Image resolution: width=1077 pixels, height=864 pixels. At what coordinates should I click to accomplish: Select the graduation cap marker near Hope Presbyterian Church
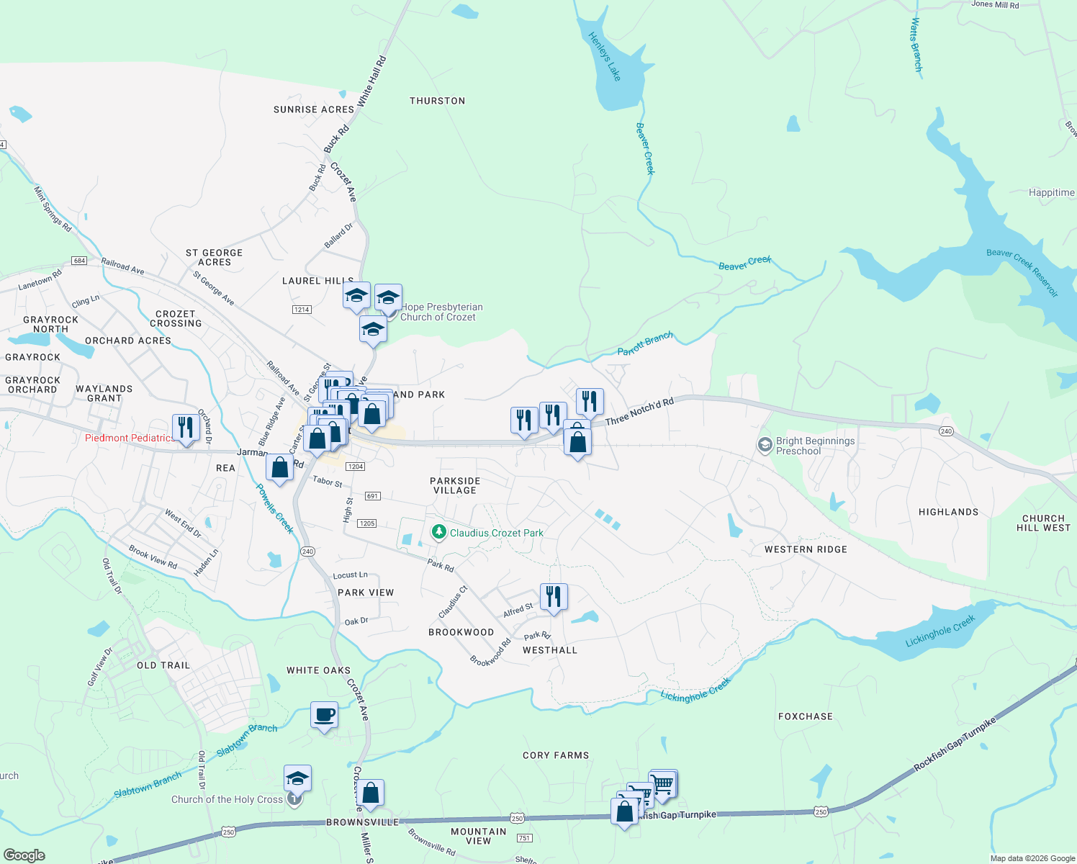tap(389, 295)
